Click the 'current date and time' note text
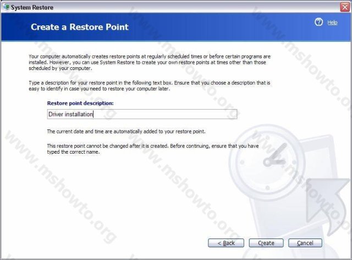 click(126, 131)
